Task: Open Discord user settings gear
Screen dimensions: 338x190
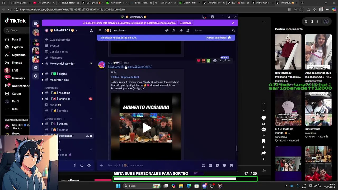Action: [x=89, y=165]
